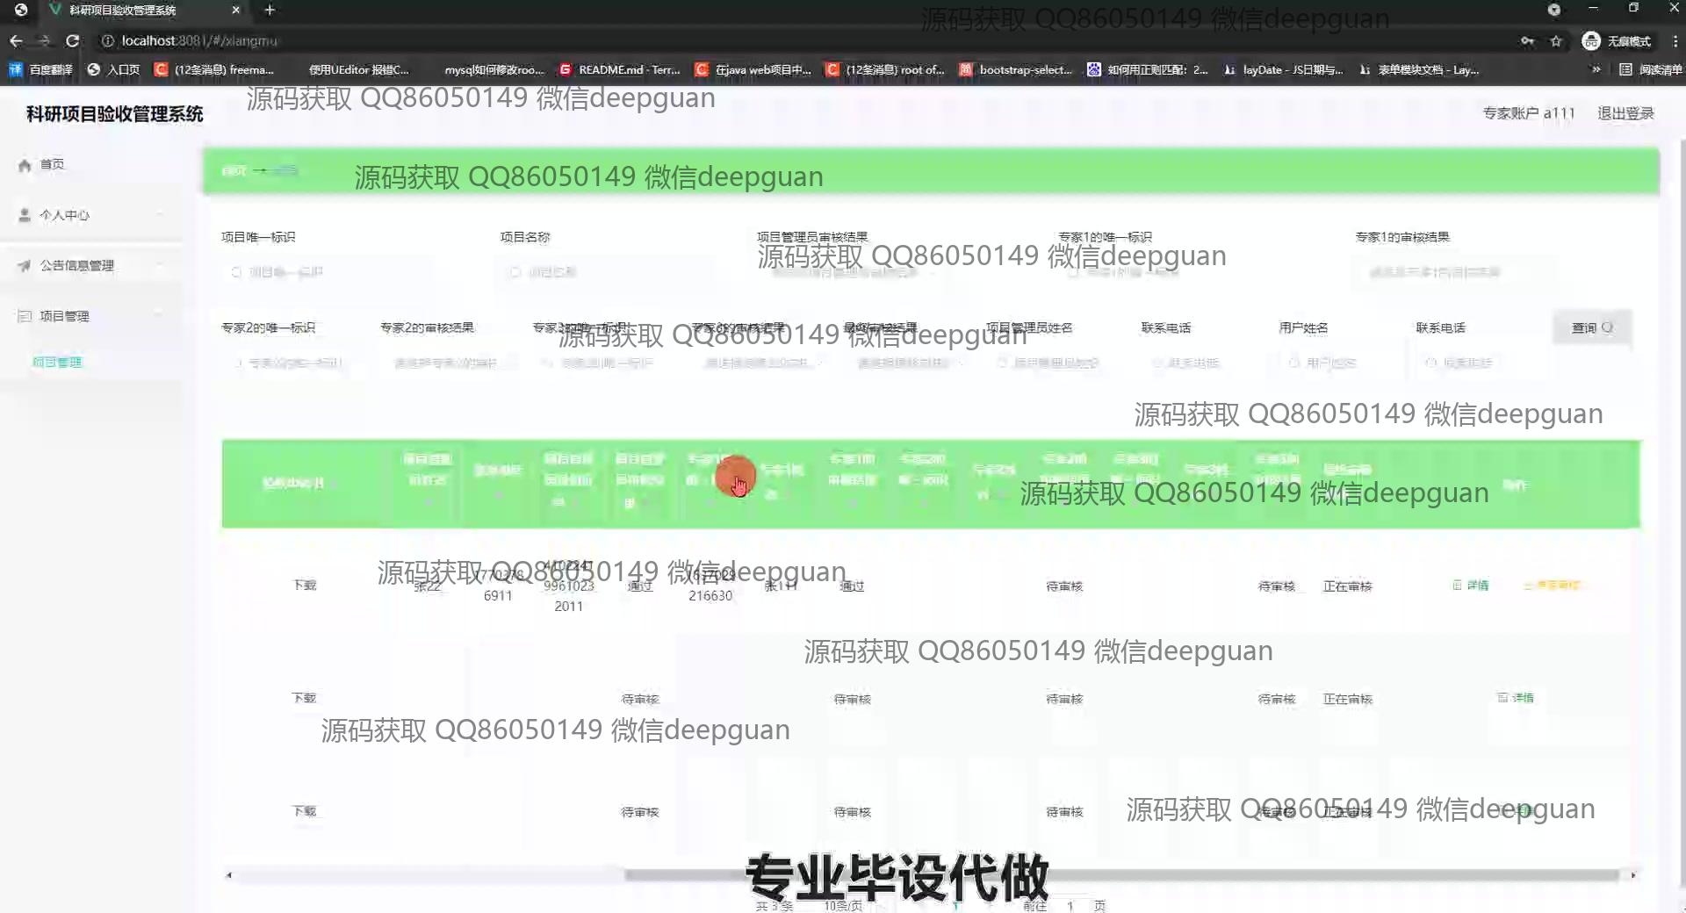Viewport: 1686px width, 913px height.
Task: Toggle the 公告信息管理 menu arrow
Action: click(161, 266)
